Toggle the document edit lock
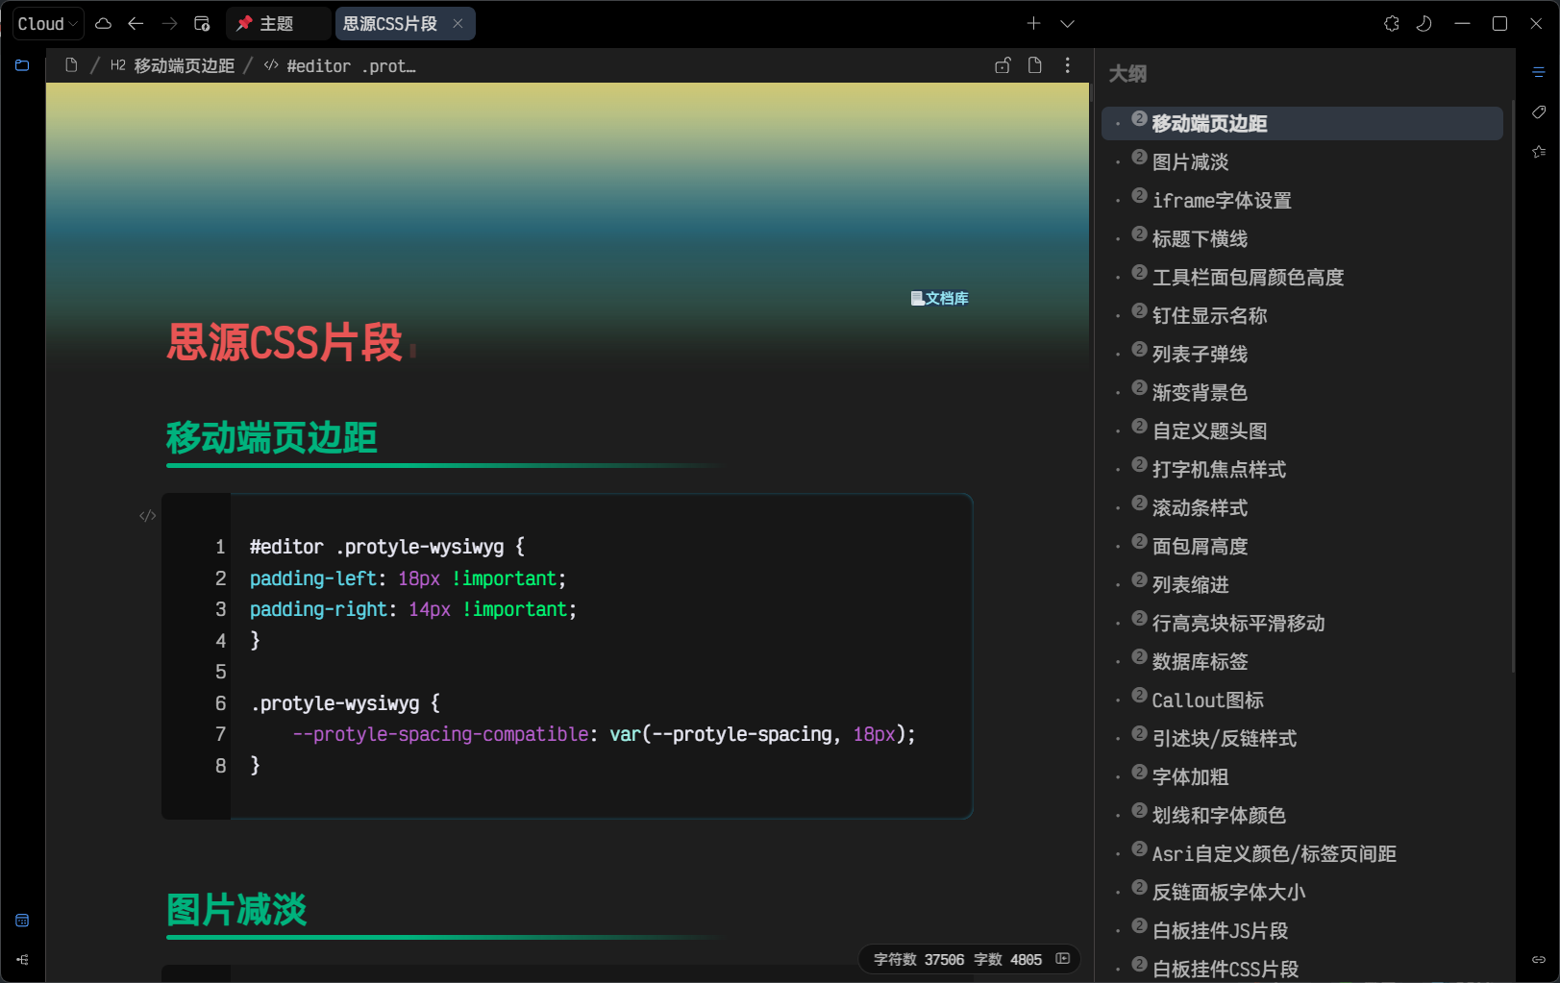1560x983 pixels. pyautogui.click(x=1003, y=65)
